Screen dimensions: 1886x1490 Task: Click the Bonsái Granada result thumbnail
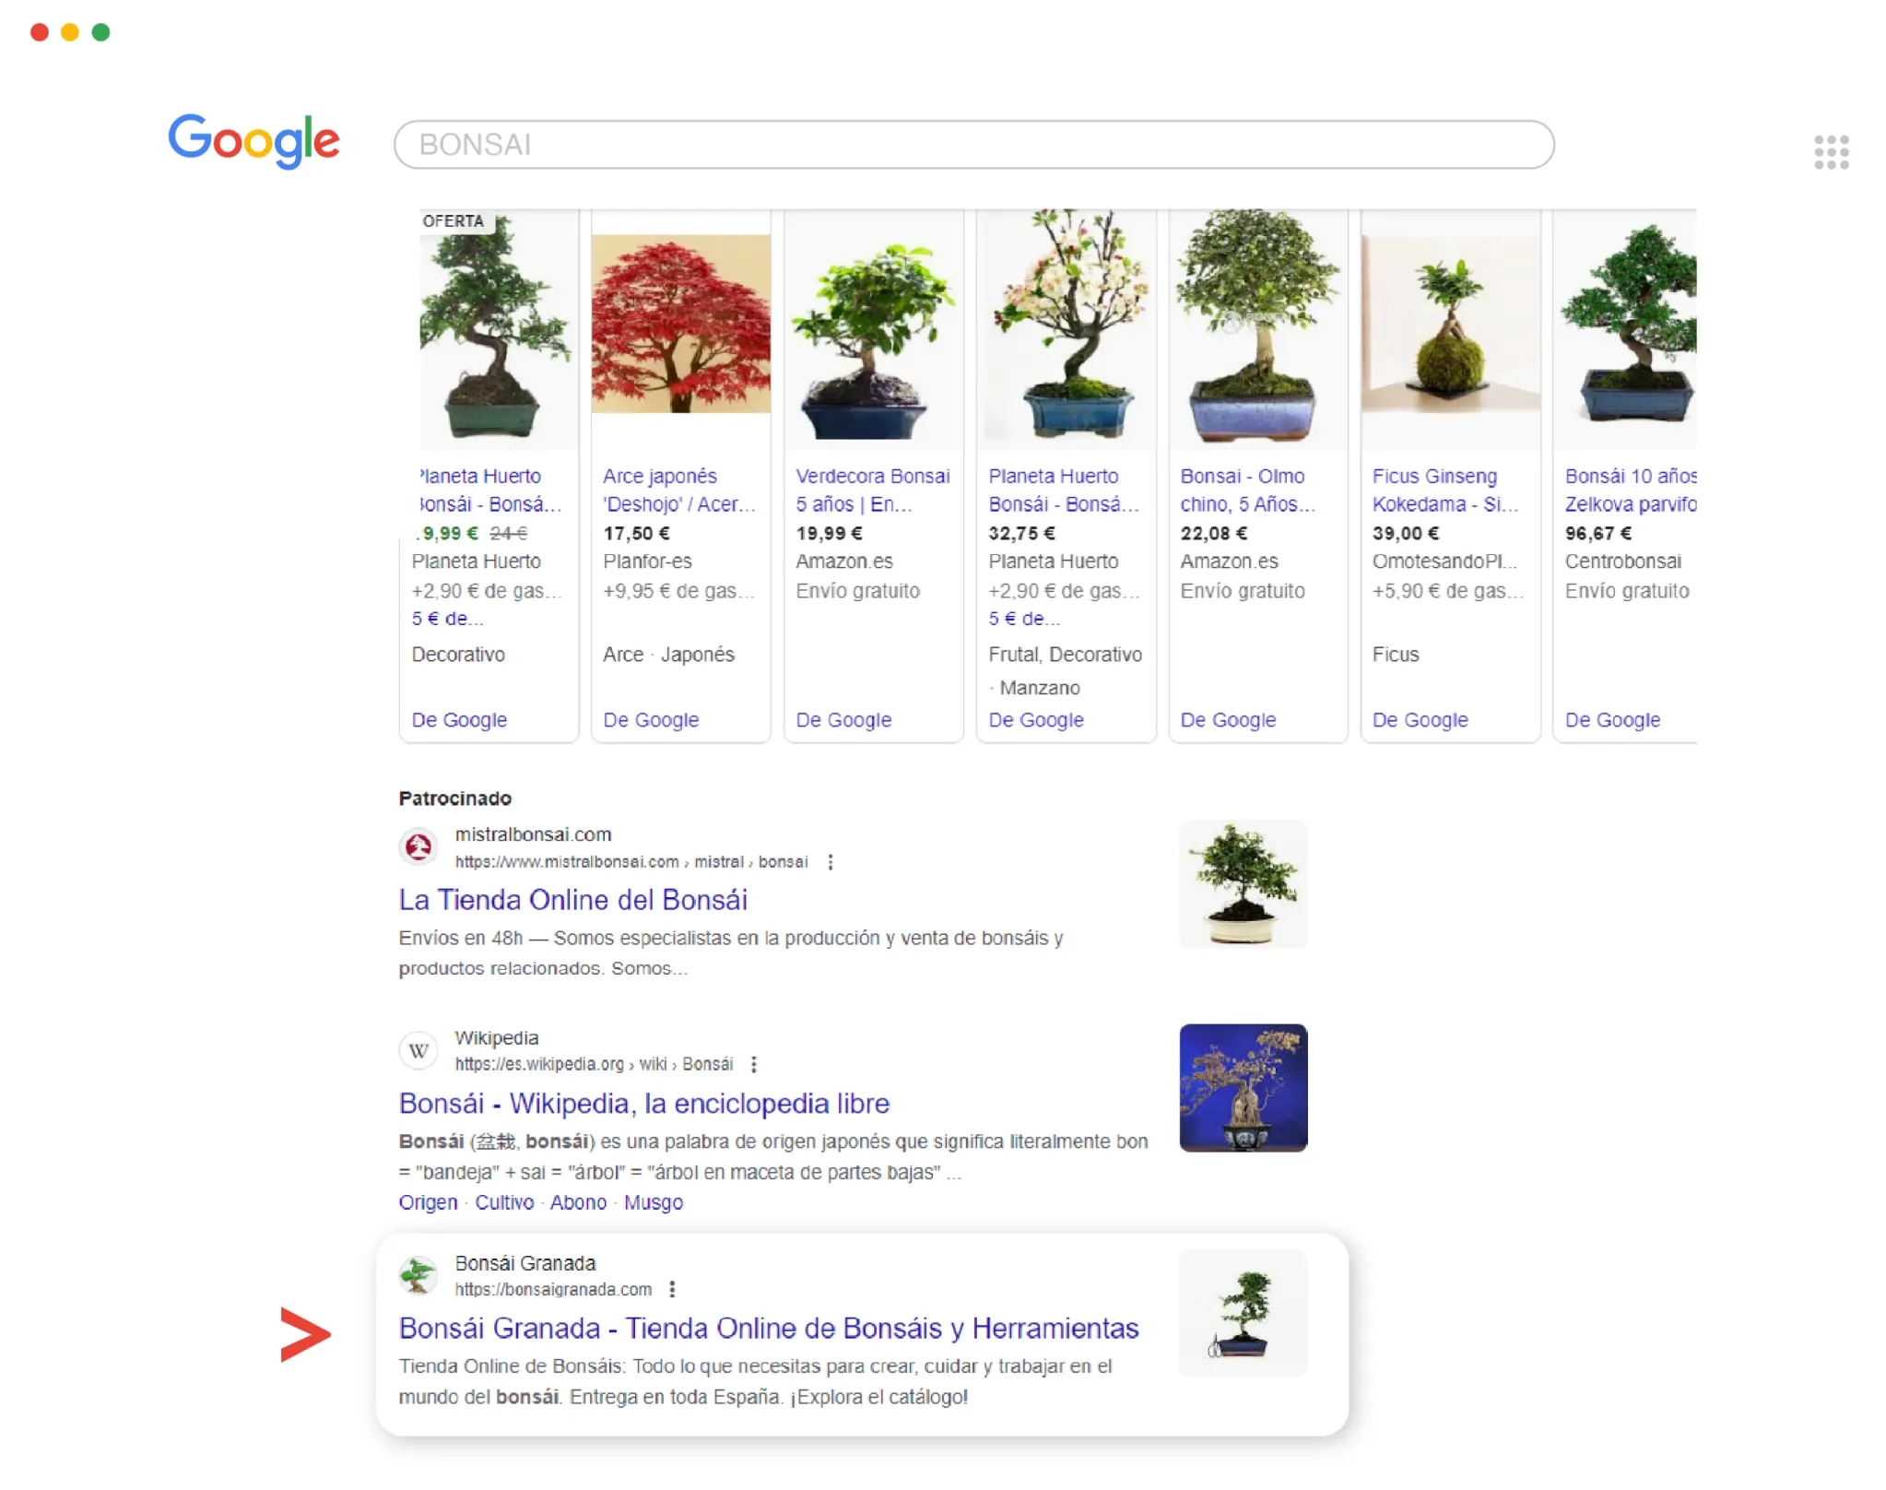(1244, 1313)
